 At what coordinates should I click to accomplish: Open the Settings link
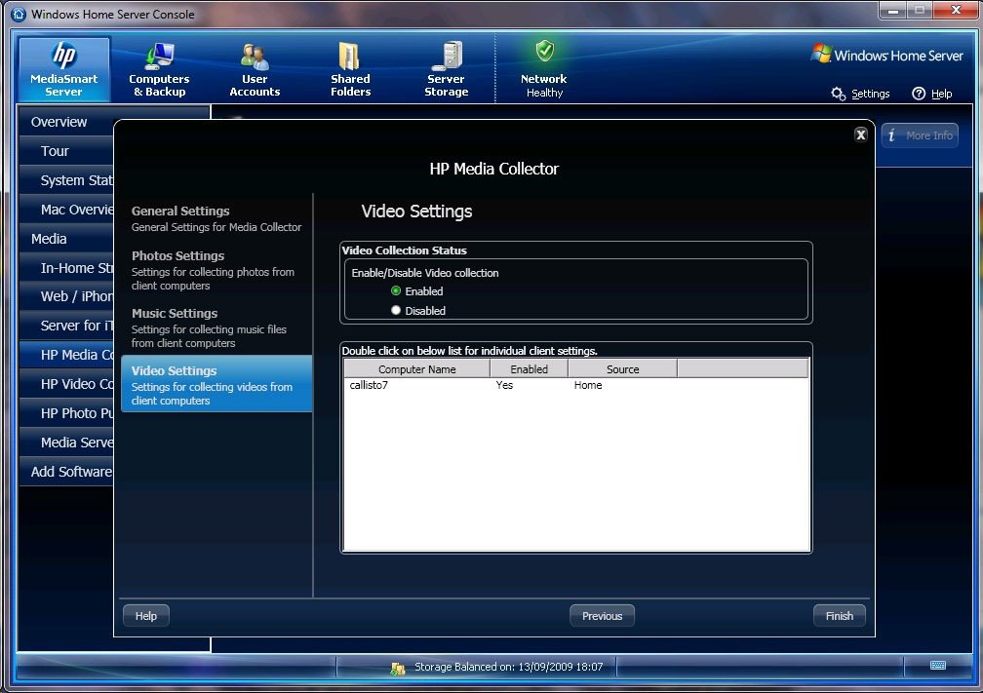click(x=870, y=94)
